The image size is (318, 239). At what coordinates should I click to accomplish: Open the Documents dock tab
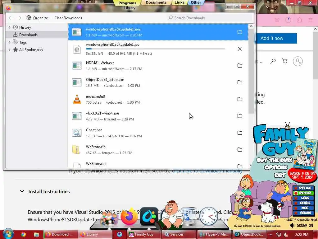click(156, 2)
